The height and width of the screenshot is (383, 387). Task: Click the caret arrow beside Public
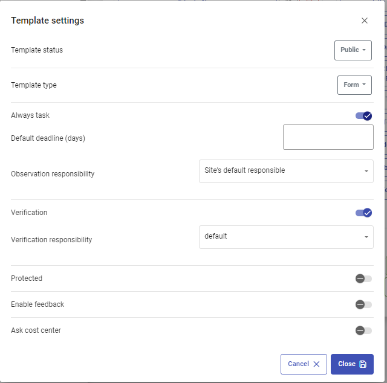364,50
